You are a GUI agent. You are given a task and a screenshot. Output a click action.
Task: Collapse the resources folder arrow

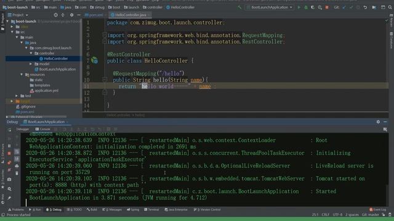click(22, 75)
